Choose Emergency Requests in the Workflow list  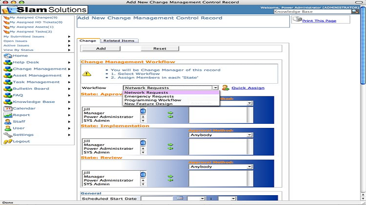(171, 96)
